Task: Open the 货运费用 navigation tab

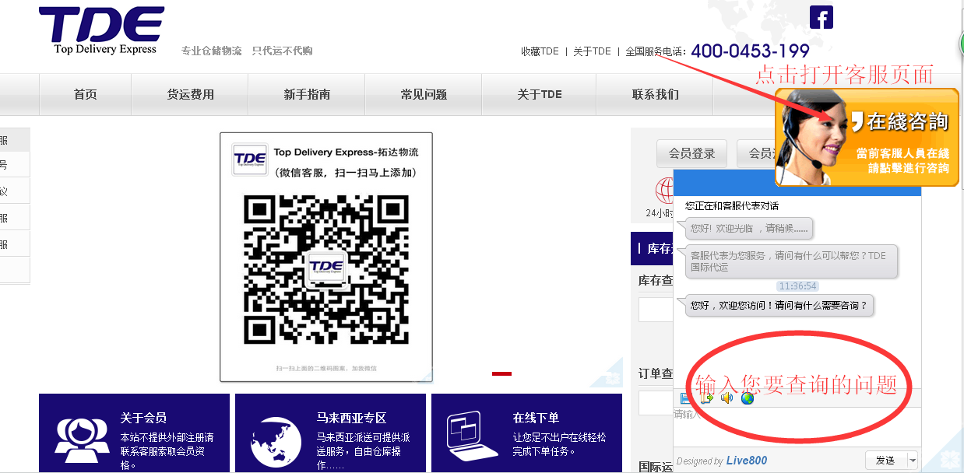Action: 191,95
